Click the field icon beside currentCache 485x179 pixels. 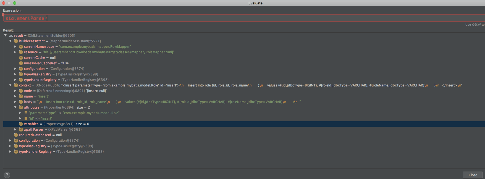pos(21,58)
